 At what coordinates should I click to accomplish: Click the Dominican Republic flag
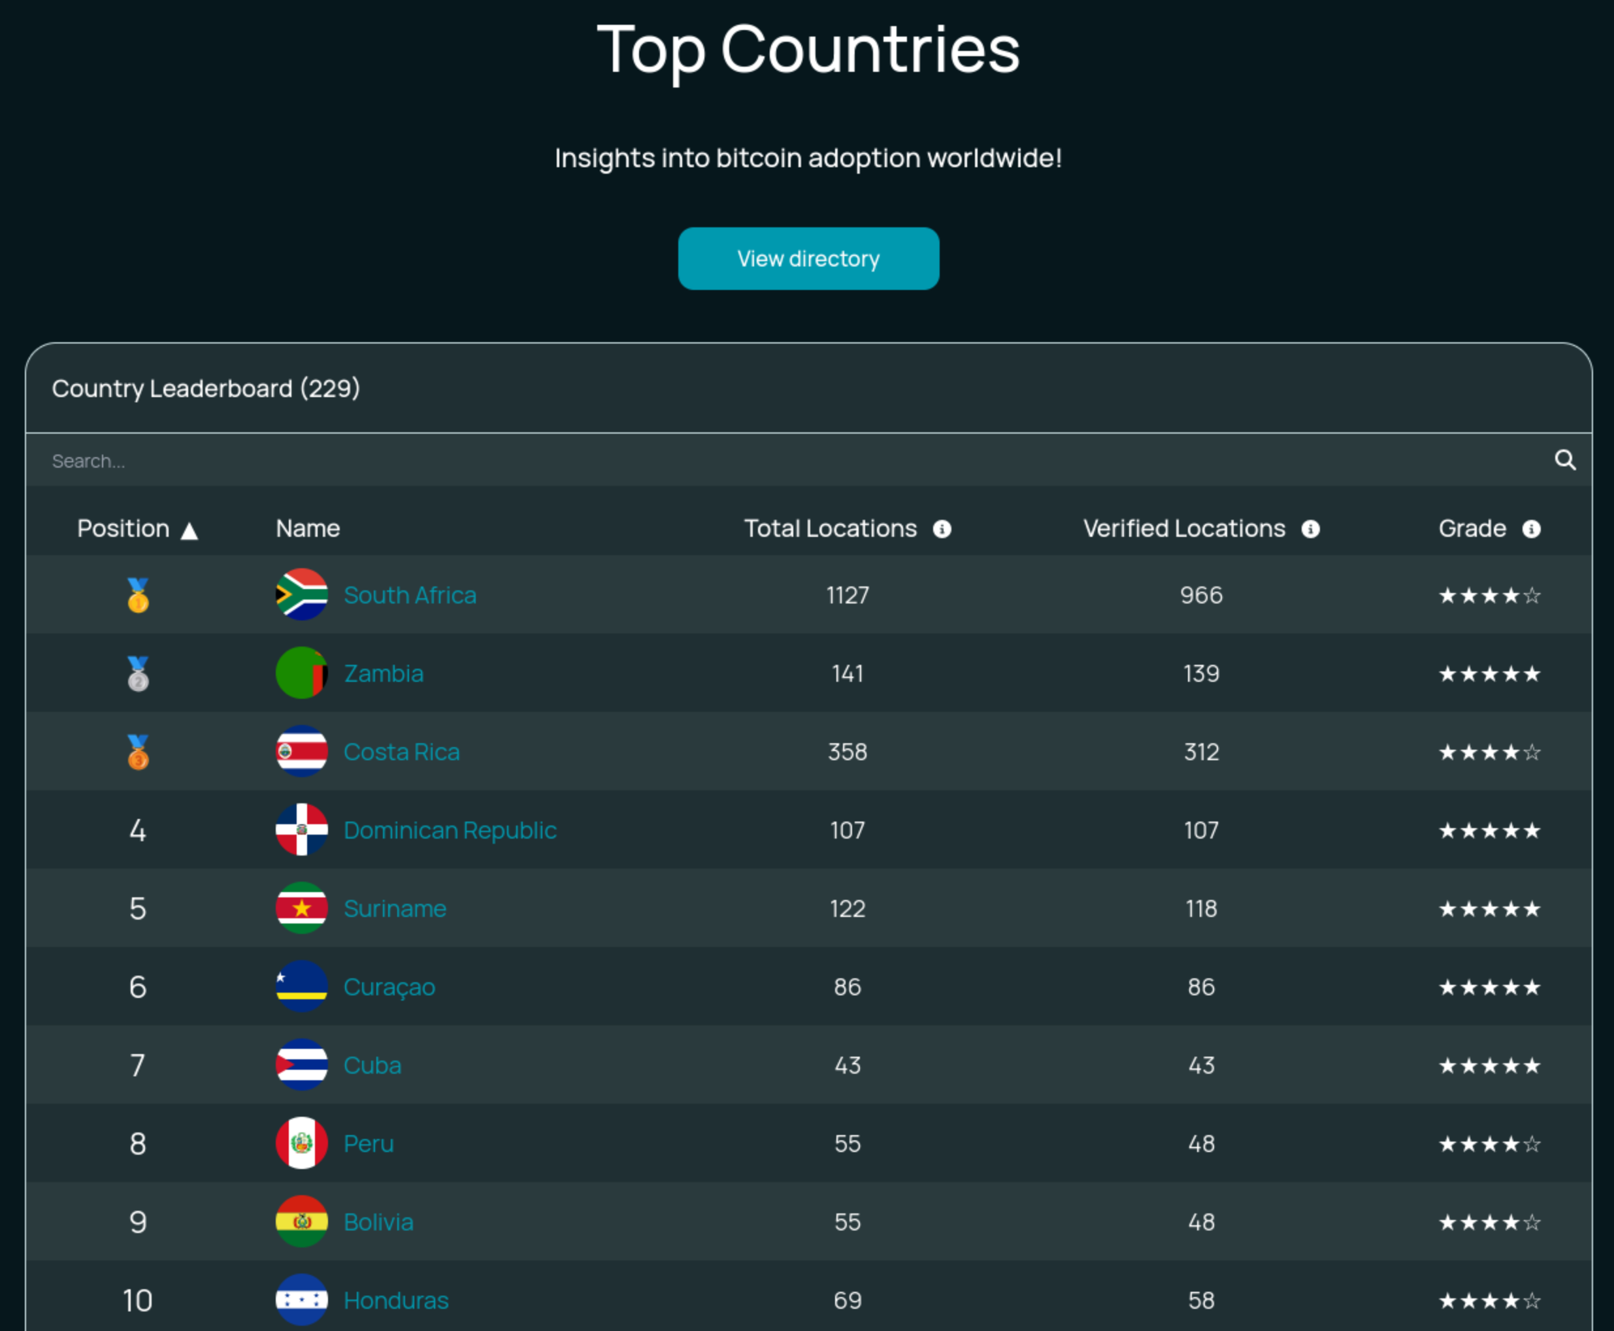[x=301, y=829]
